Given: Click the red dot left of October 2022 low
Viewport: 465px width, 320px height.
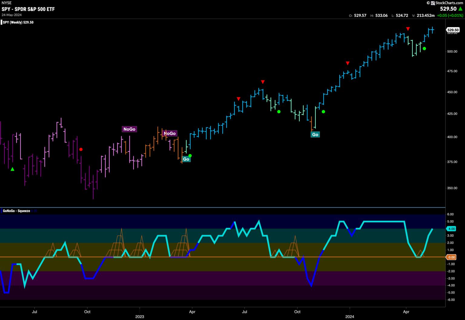Looking at the screenshot, I should (x=81, y=149).
